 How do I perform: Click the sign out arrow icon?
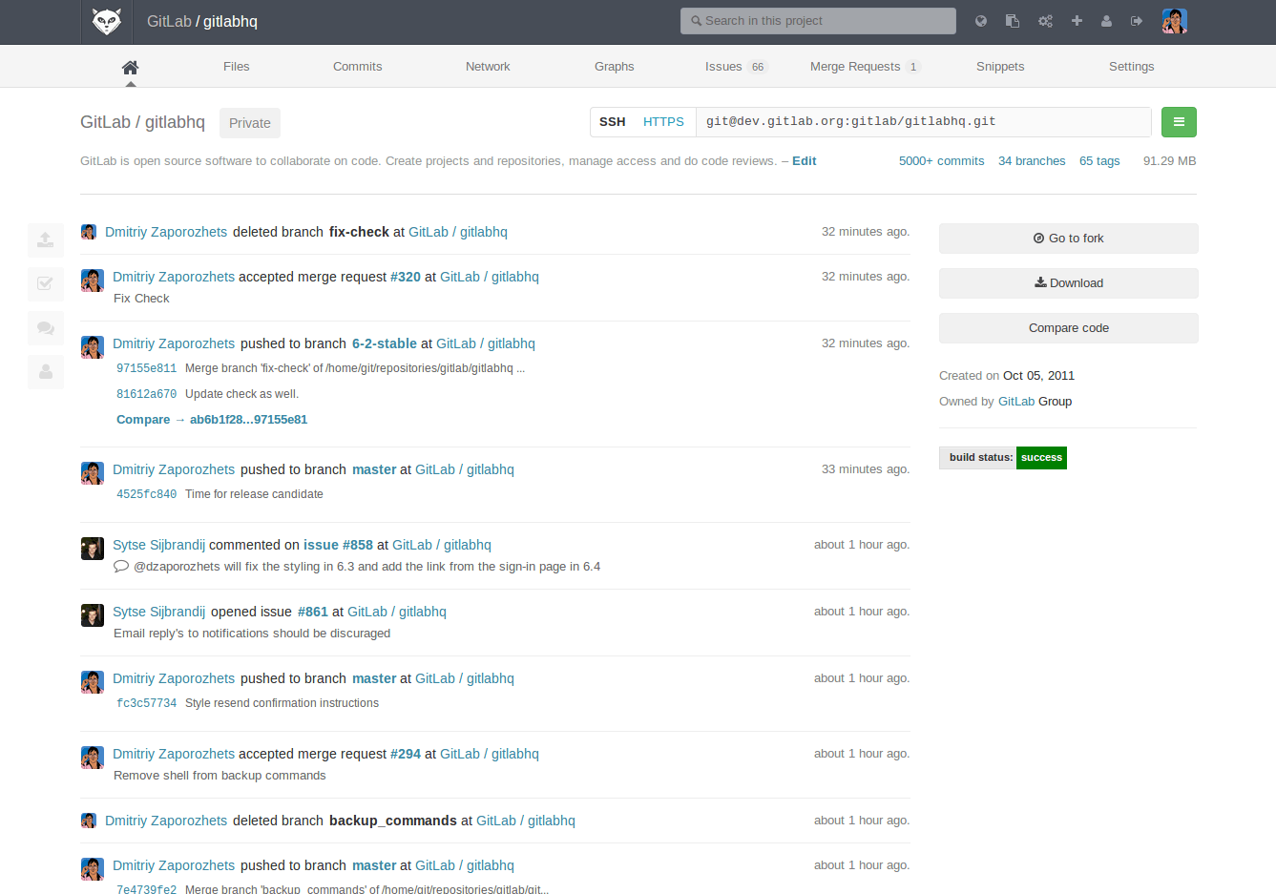(1137, 21)
